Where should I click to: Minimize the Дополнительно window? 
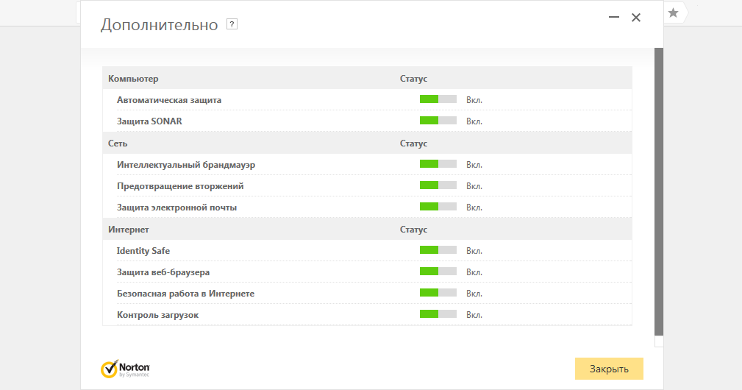pos(614,18)
